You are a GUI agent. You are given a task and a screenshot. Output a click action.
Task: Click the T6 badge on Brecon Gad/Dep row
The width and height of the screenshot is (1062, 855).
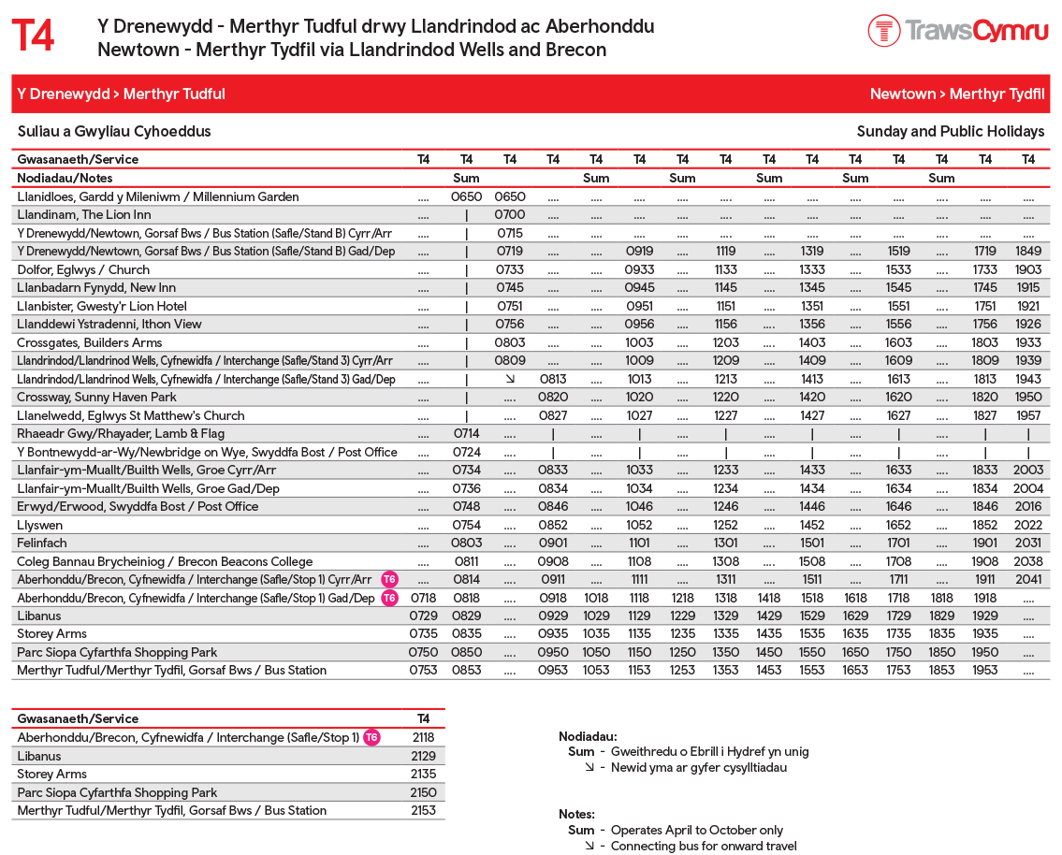coord(389,598)
